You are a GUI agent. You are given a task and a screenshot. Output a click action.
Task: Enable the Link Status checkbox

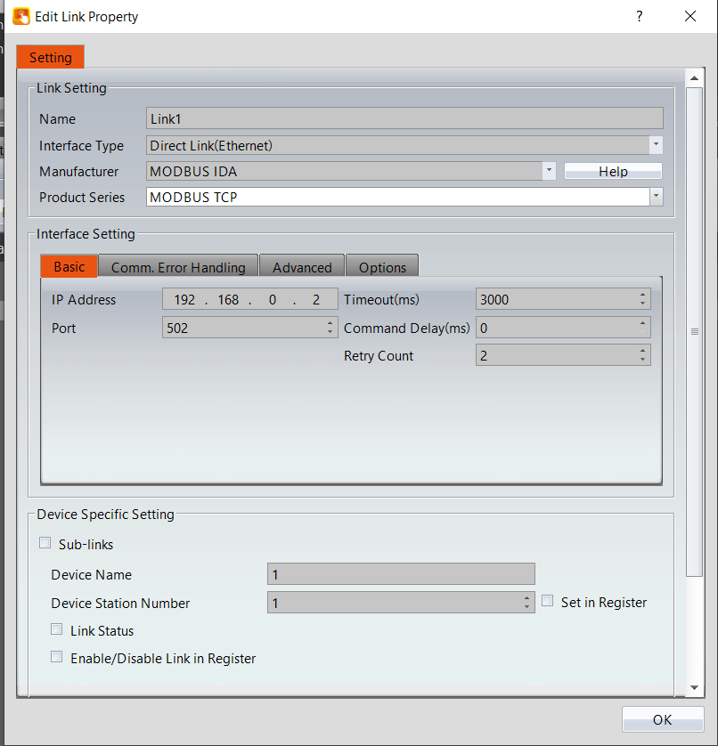(x=56, y=629)
